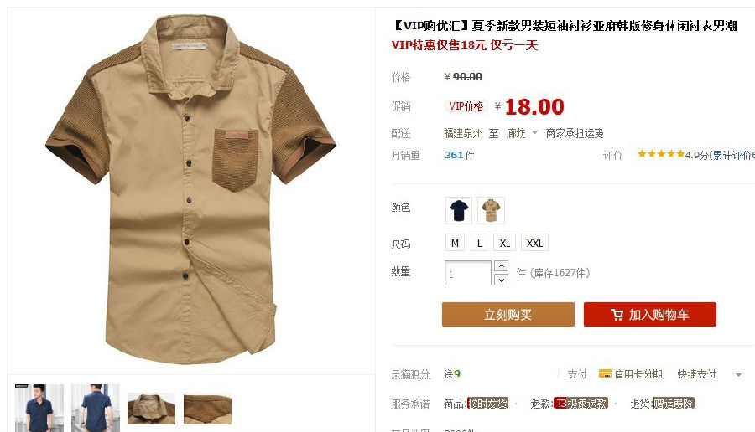755x432 pixels.
Task: Expand the payment options arrow
Action: (x=738, y=374)
